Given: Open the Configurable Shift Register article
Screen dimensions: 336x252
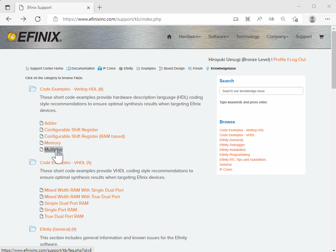Looking at the screenshot, I should [x=71, y=130].
